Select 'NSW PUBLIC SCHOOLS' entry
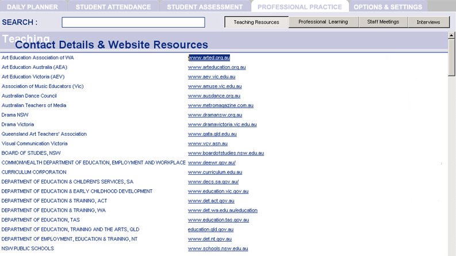456x256 pixels. (28, 249)
